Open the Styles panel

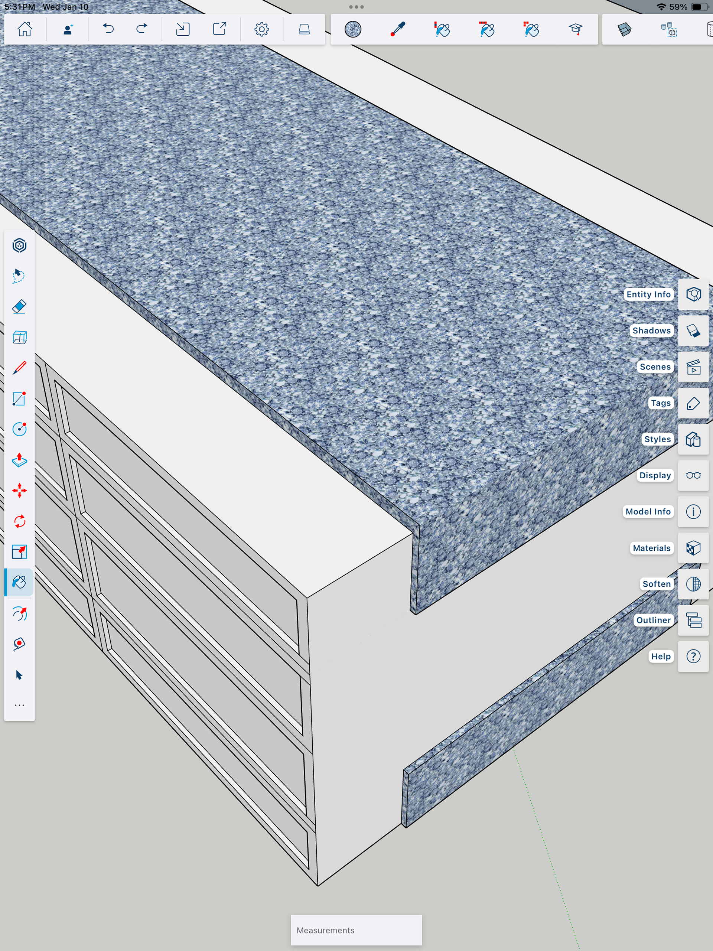[x=693, y=439]
